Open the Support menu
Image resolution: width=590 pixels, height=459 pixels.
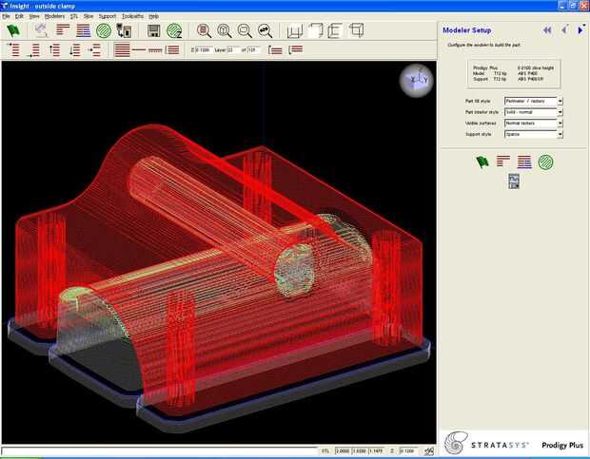[x=108, y=16]
